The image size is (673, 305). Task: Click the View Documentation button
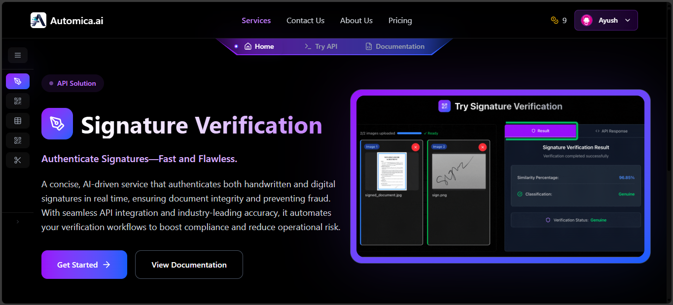pyautogui.click(x=189, y=265)
